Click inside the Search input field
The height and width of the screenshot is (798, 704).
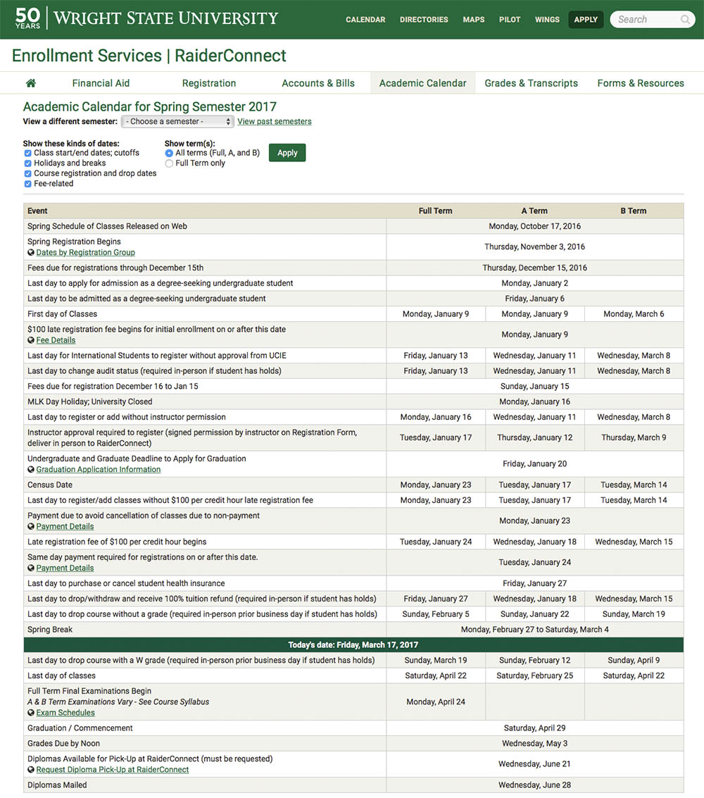pos(644,19)
